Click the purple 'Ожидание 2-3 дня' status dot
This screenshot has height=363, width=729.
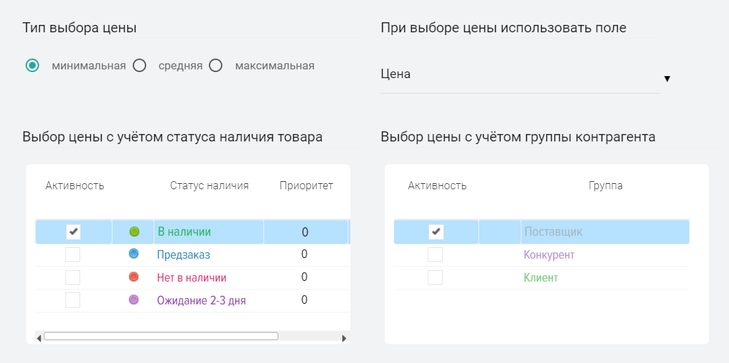pos(133,300)
